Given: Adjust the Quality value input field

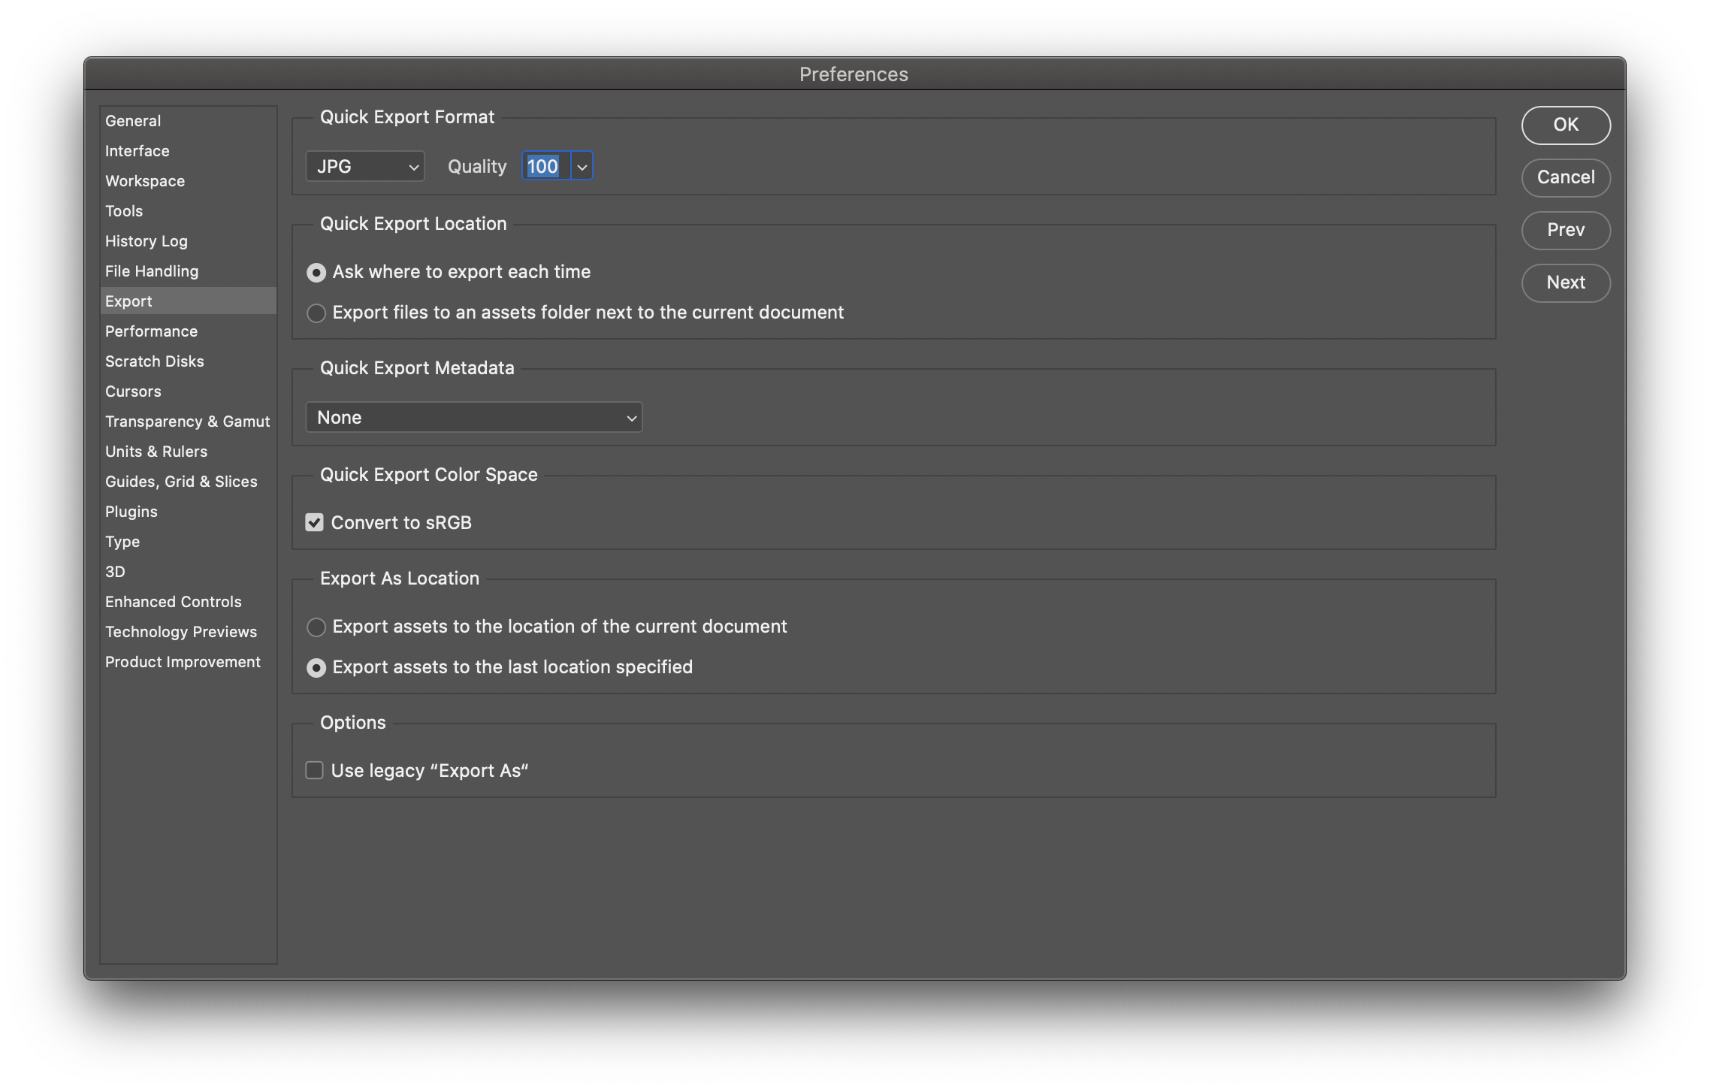Looking at the screenshot, I should click(545, 165).
